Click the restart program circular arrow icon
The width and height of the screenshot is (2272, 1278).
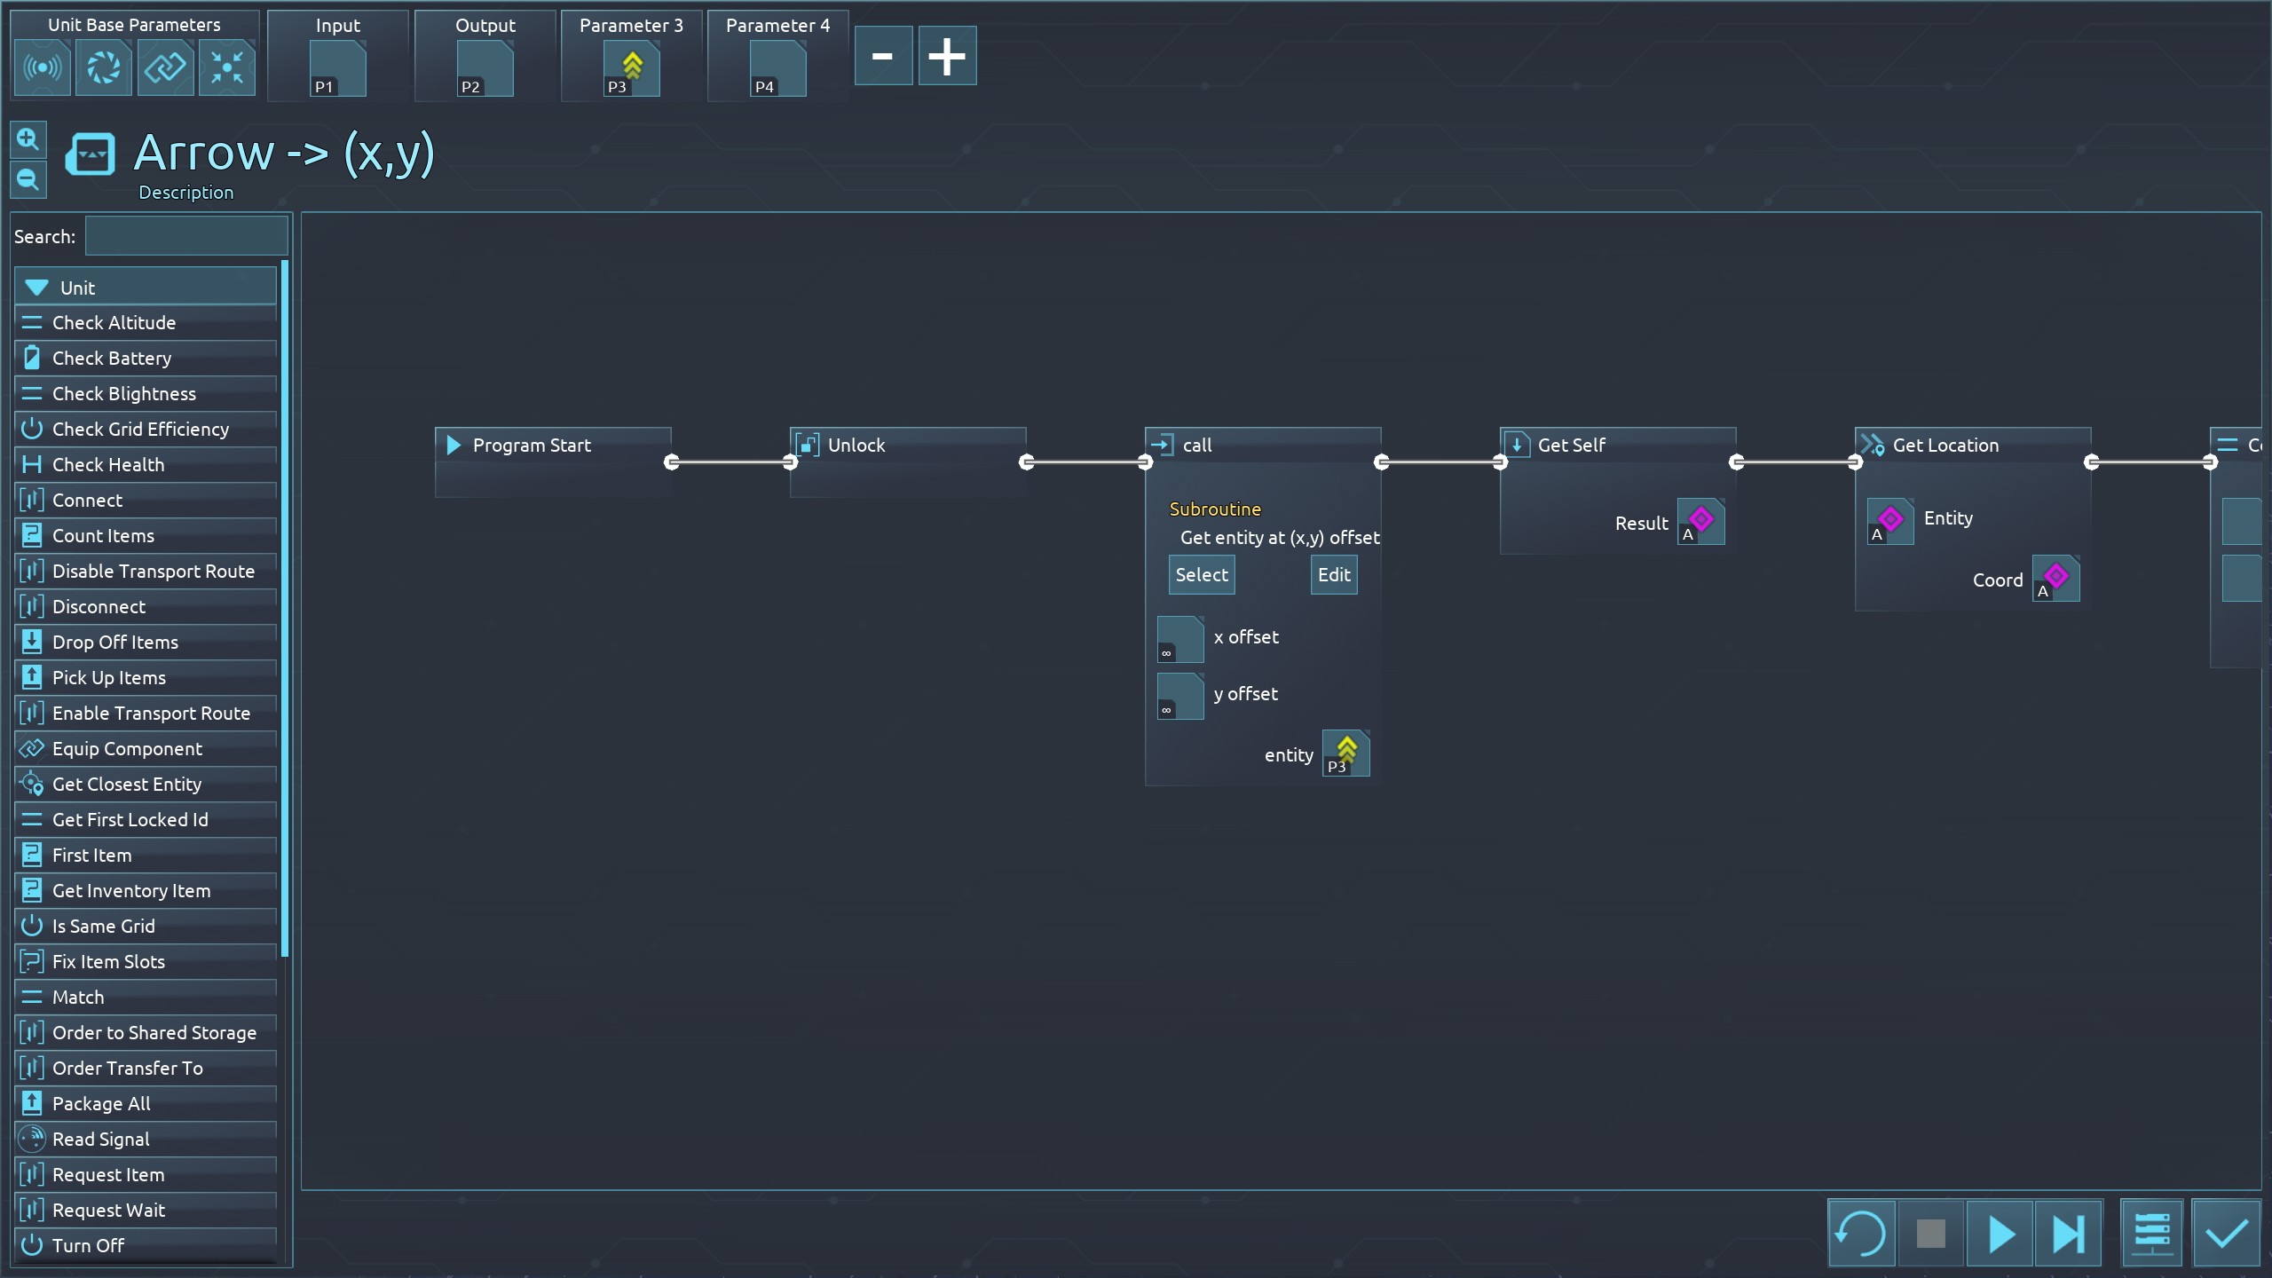coord(1861,1233)
